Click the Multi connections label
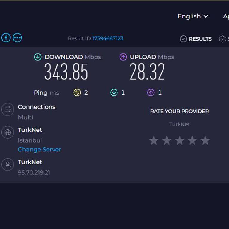 [26, 117]
